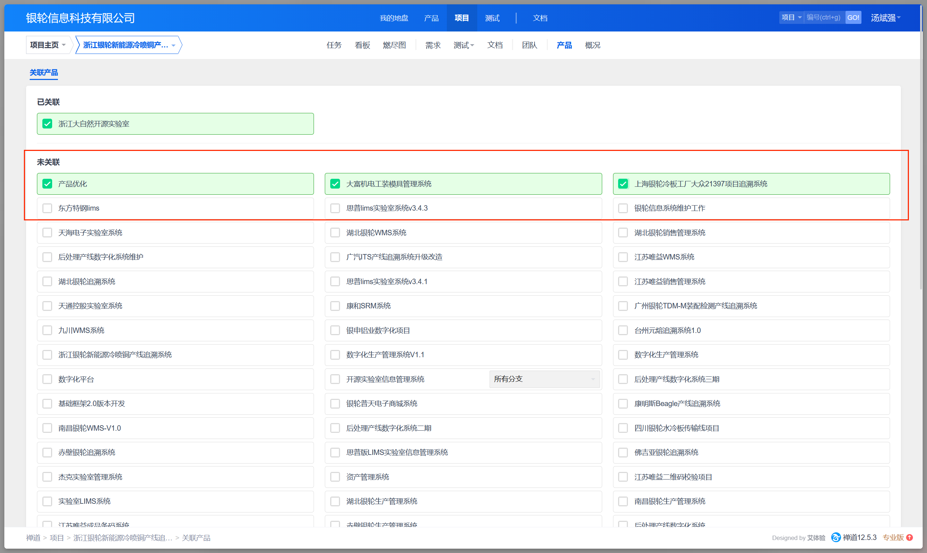Open the 所有分支 branch dropdown
This screenshot has height=553, width=927.
pyautogui.click(x=544, y=379)
